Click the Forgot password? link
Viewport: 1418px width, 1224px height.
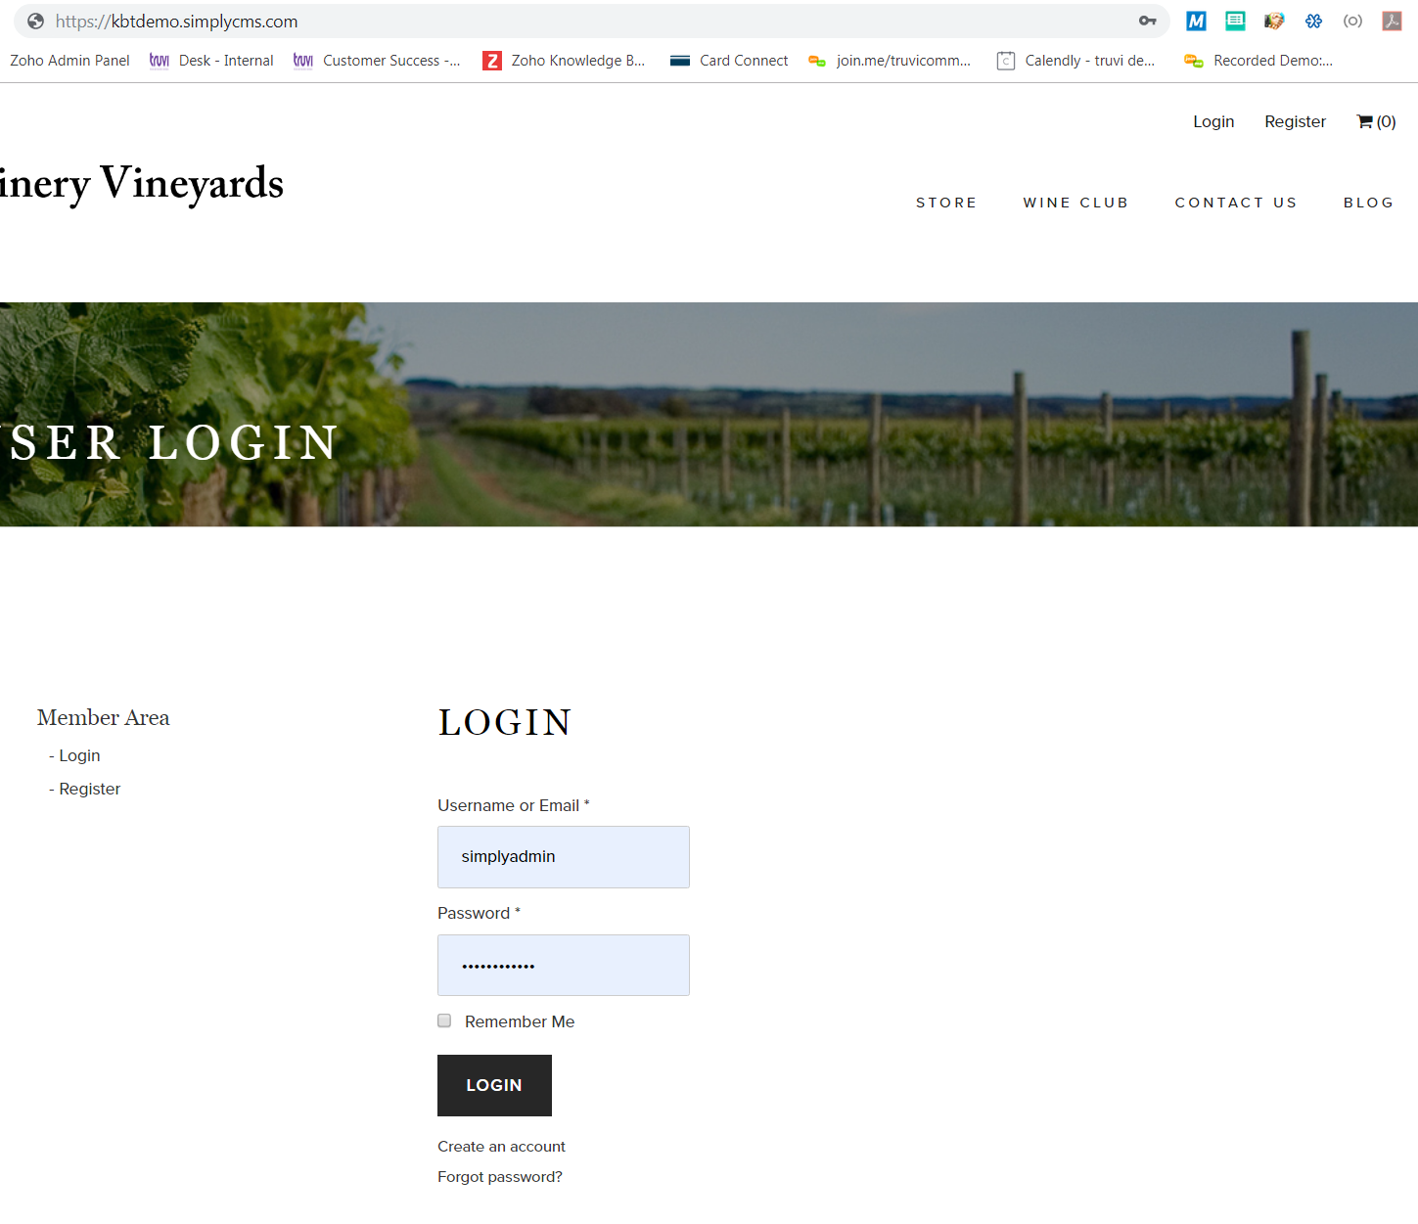pos(500,1176)
